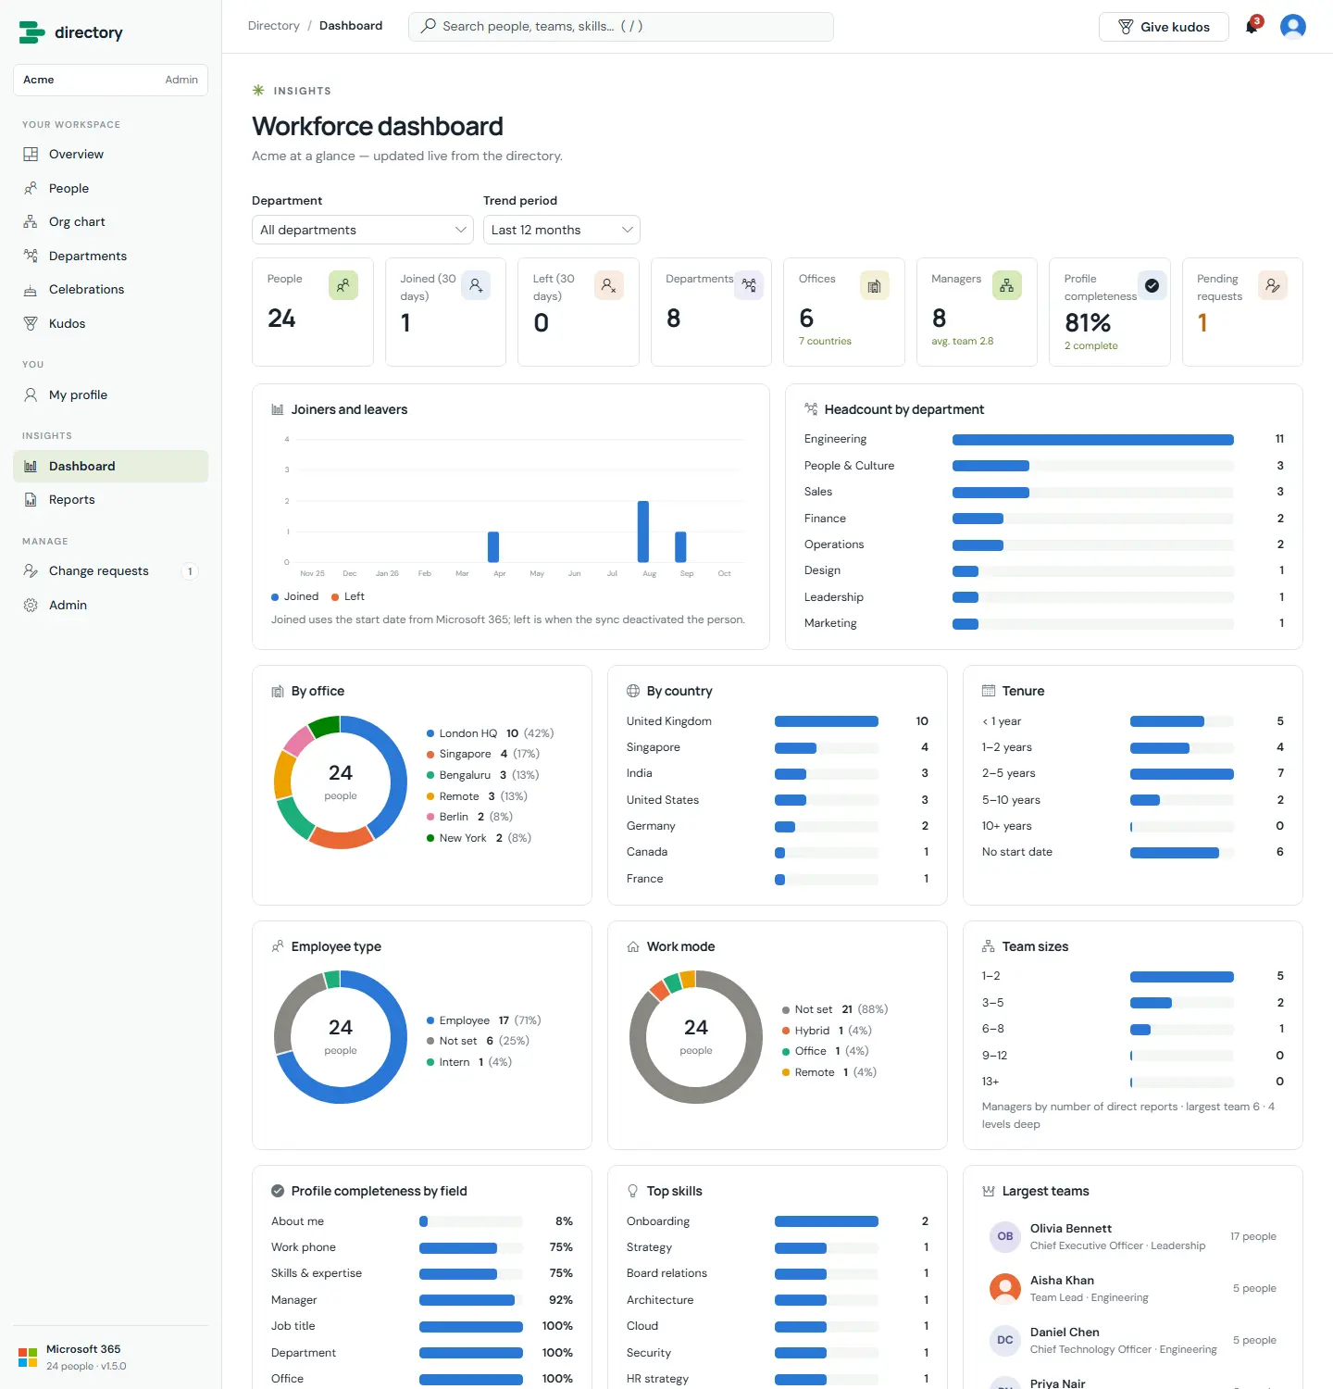1333x1389 pixels.
Task: Click the directory logo icon
Action: 31,32
